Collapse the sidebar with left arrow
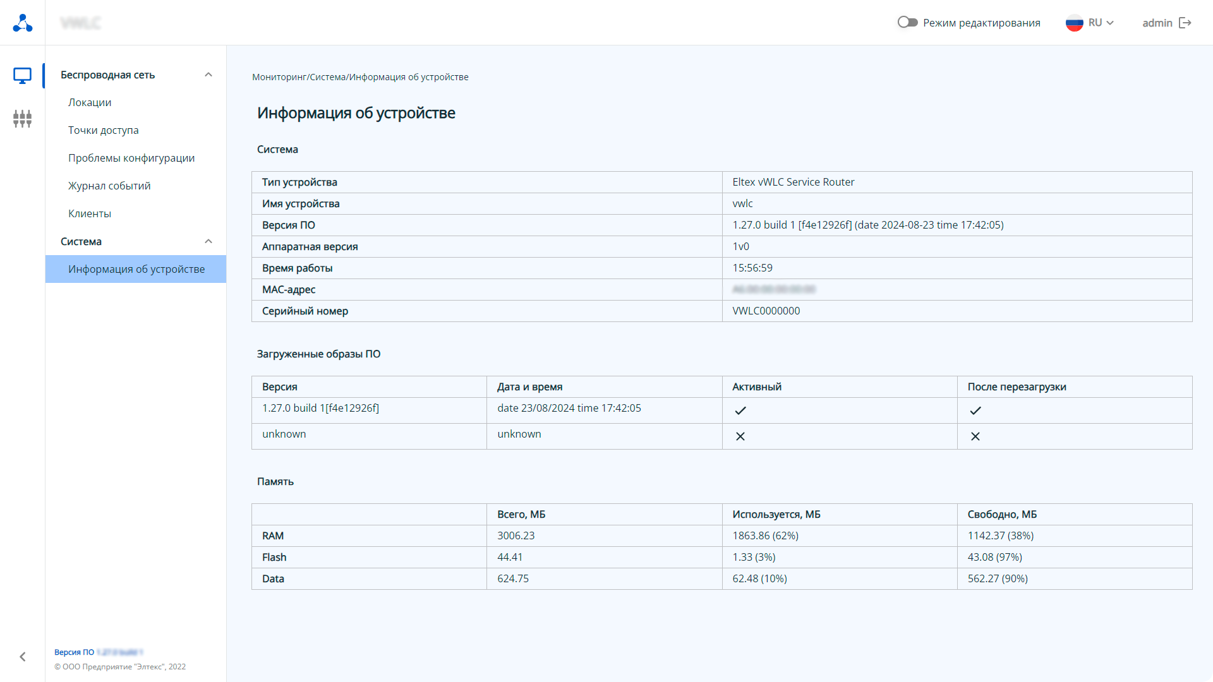The width and height of the screenshot is (1213, 682). point(23,657)
